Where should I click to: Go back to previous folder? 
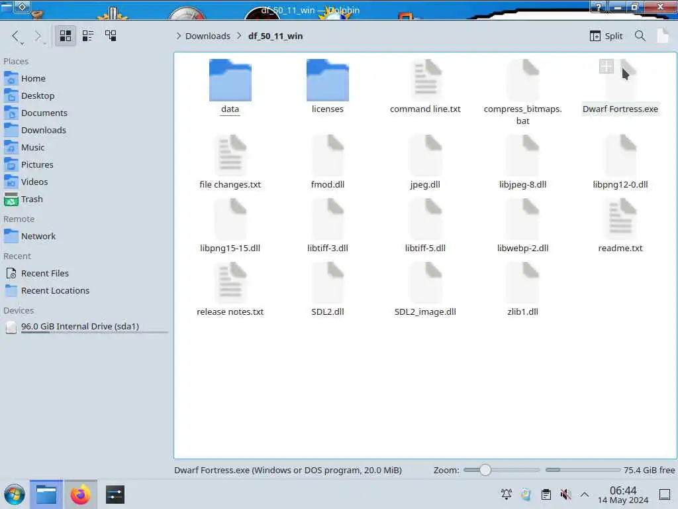pyautogui.click(x=16, y=36)
